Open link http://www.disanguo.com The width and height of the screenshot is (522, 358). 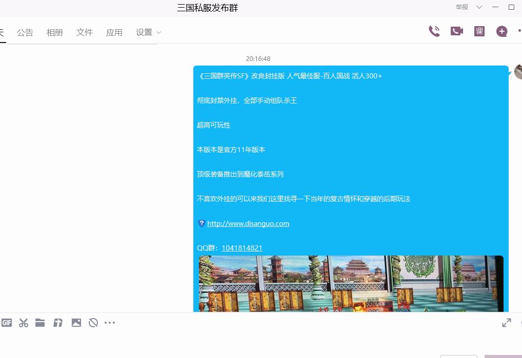[248, 223]
